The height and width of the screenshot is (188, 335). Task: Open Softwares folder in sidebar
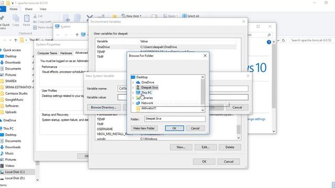click(x=12, y=105)
